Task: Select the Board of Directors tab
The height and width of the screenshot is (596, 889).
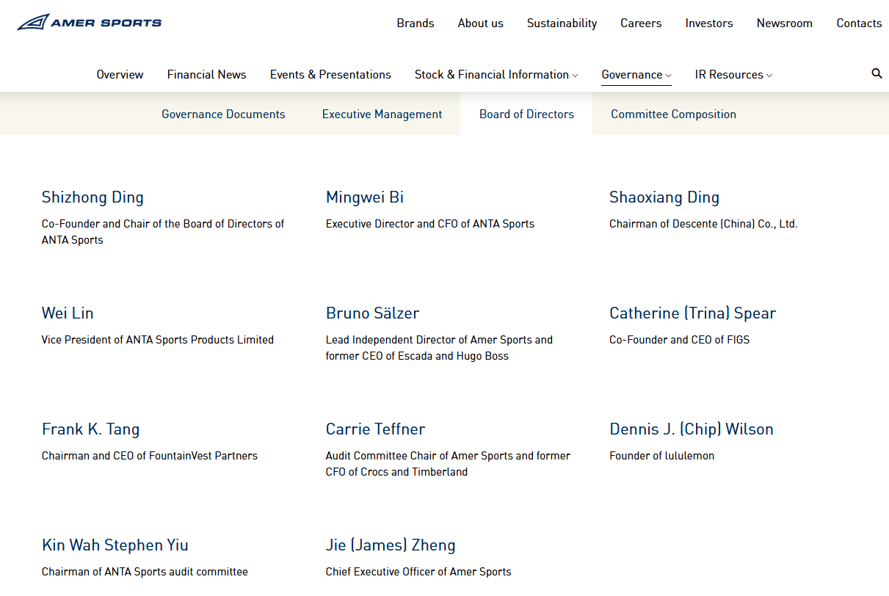Action: point(526,114)
